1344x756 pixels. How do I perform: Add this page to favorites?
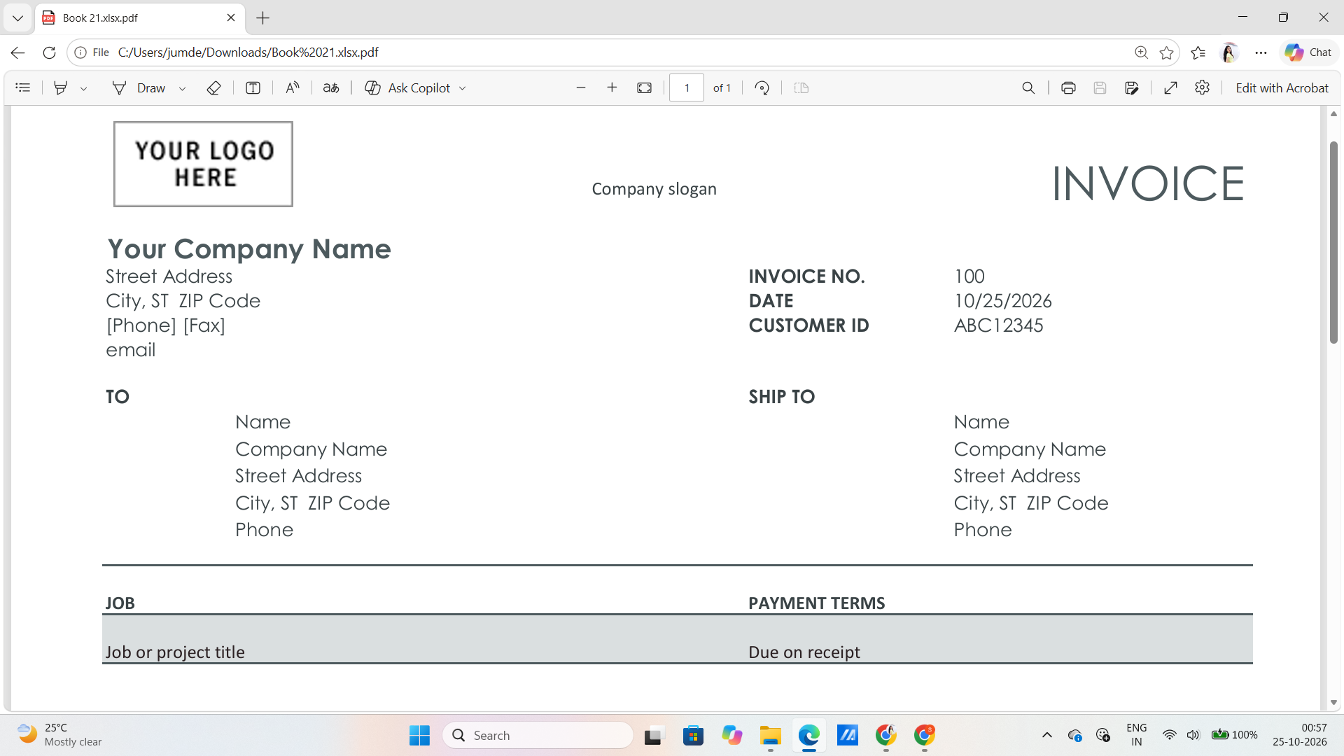pyautogui.click(x=1166, y=52)
